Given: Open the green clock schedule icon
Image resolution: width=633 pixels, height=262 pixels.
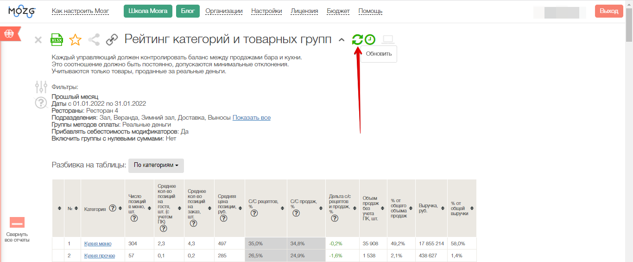Looking at the screenshot, I should click(x=370, y=40).
